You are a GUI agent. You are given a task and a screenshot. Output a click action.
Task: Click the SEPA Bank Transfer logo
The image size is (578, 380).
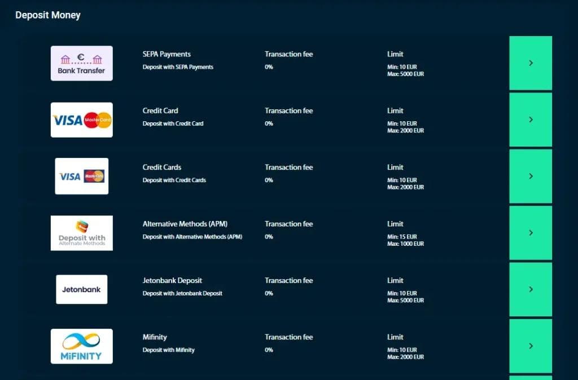click(x=81, y=63)
